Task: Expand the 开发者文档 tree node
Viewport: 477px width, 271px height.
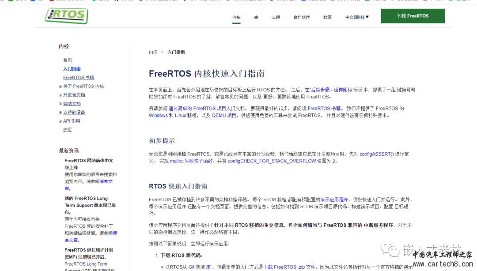Action: (60, 95)
